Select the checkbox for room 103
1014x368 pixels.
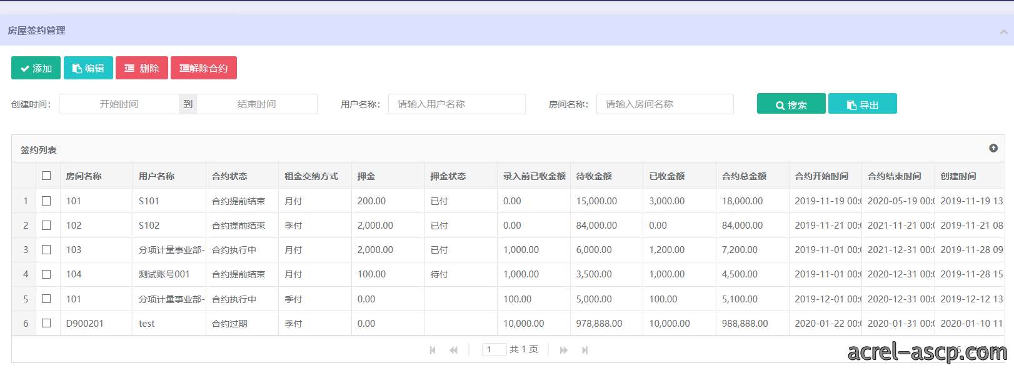pyautogui.click(x=46, y=249)
